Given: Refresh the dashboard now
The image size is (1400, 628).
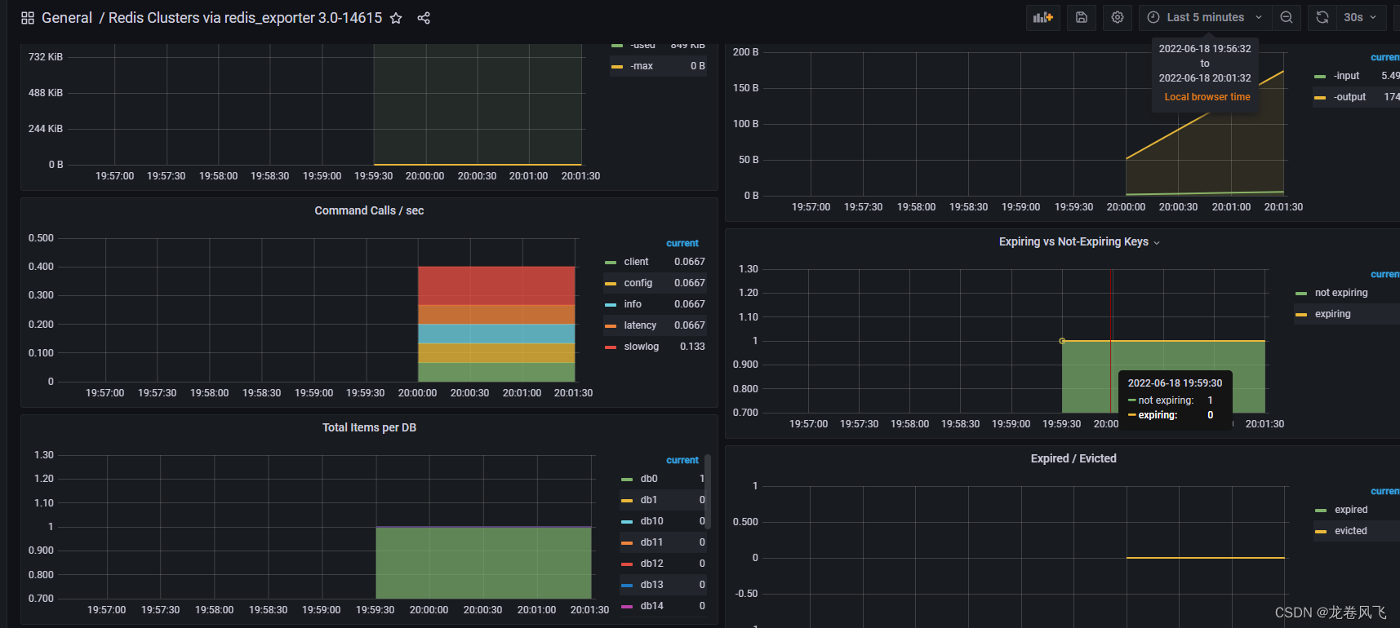Looking at the screenshot, I should (x=1322, y=17).
